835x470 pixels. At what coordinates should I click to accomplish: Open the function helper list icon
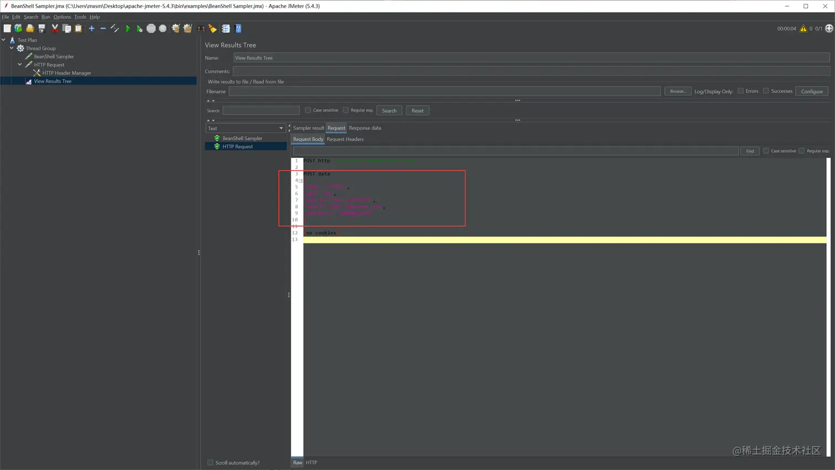coord(226,28)
